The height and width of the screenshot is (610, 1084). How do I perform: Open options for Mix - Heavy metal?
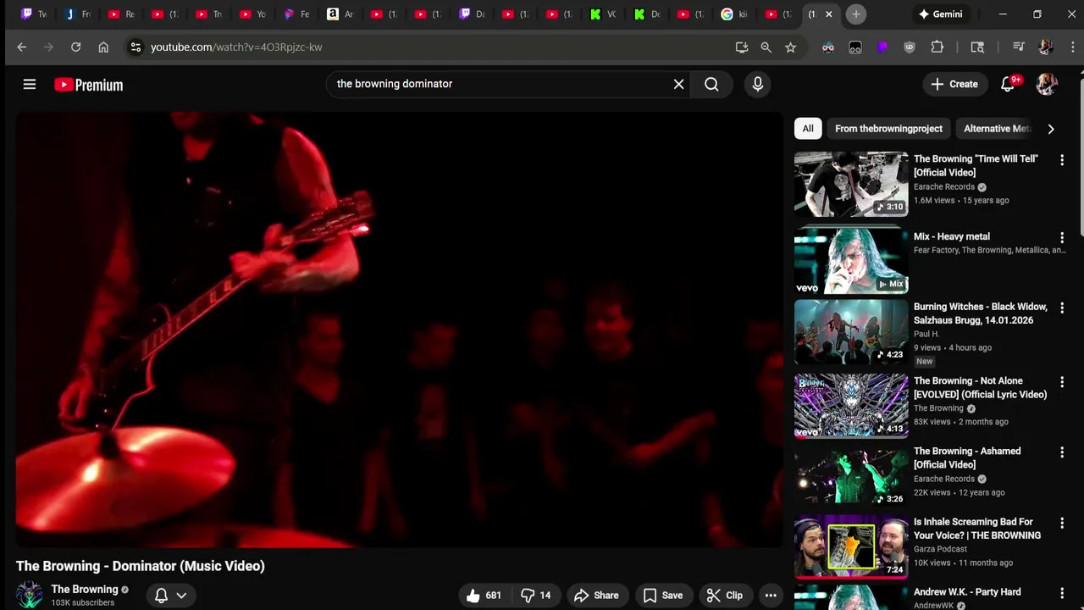(x=1062, y=238)
